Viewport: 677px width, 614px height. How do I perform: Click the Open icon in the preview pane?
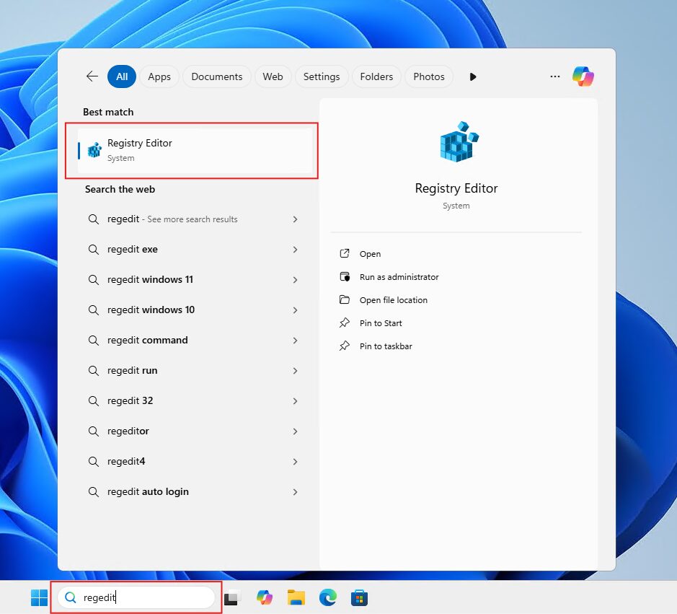point(345,254)
